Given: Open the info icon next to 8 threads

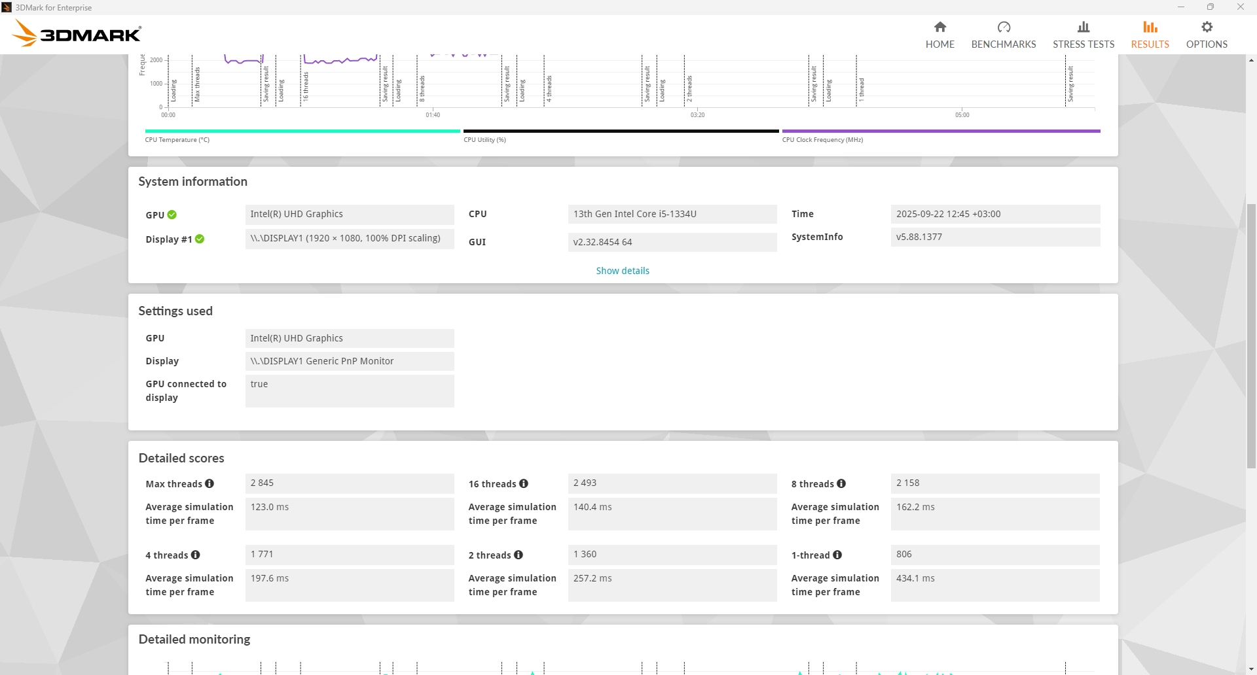Looking at the screenshot, I should click(841, 483).
